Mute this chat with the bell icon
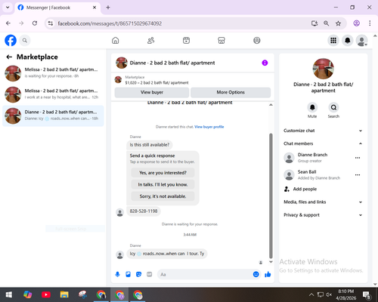This screenshot has height=302, width=378. (x=312, y=107)
